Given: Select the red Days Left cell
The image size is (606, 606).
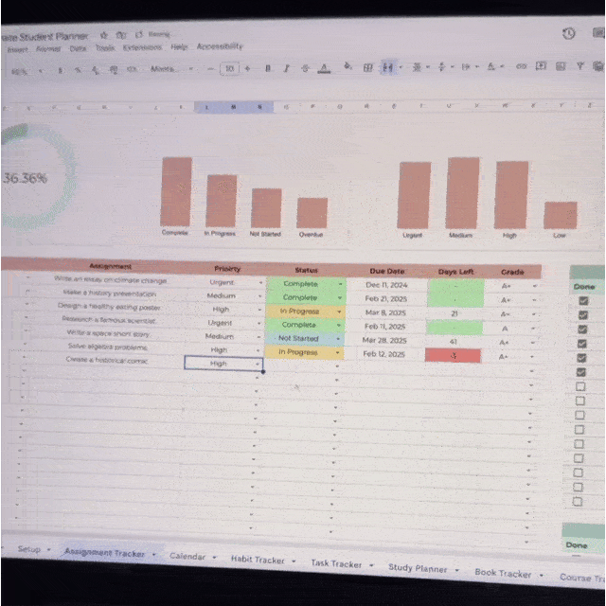Looking at the screenshot, I should [454, 355].
